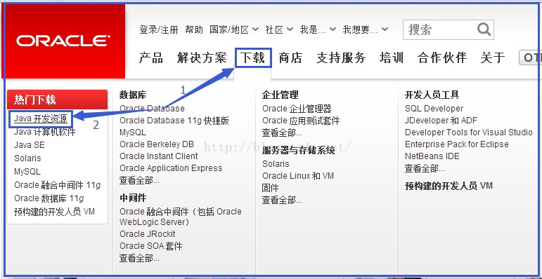Select the 支持服务 menu

341,57
